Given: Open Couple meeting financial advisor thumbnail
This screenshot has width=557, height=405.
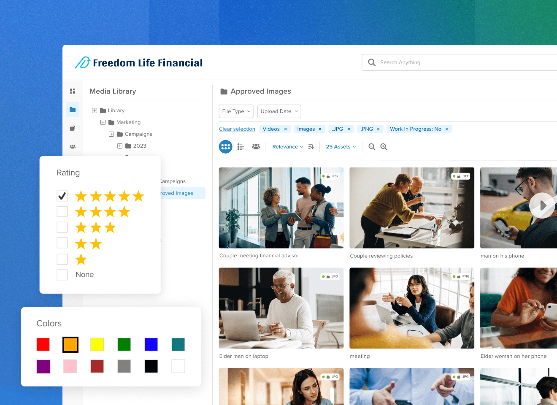Looking at the screenshot, I should coord(281,208).
